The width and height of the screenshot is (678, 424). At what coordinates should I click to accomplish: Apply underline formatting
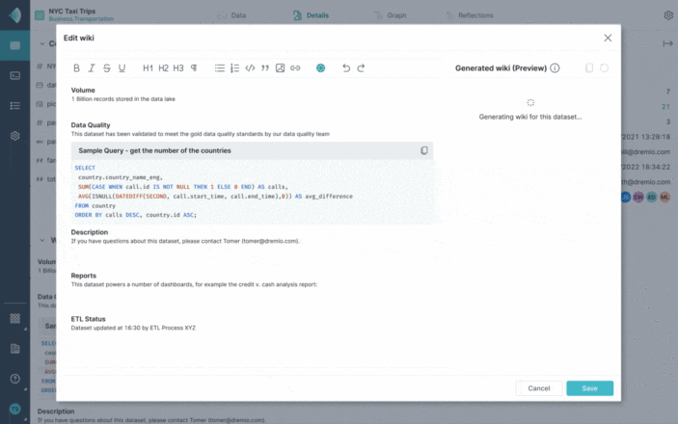click(122, 68)
